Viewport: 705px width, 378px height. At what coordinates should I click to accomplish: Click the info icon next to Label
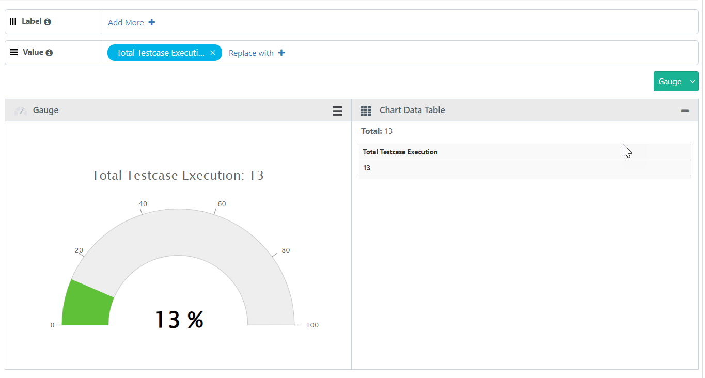pyautogui.click(x=48, y=22)
